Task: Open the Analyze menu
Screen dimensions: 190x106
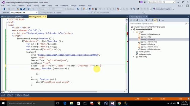Action: (x=73, y=6)
